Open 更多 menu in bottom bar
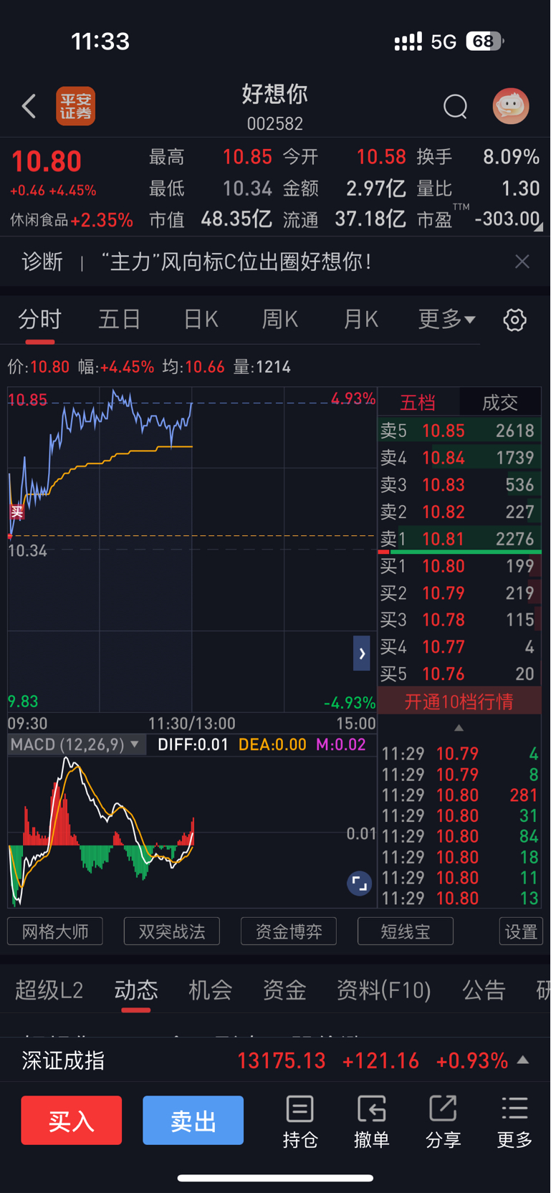 [x=514, y=1121]
